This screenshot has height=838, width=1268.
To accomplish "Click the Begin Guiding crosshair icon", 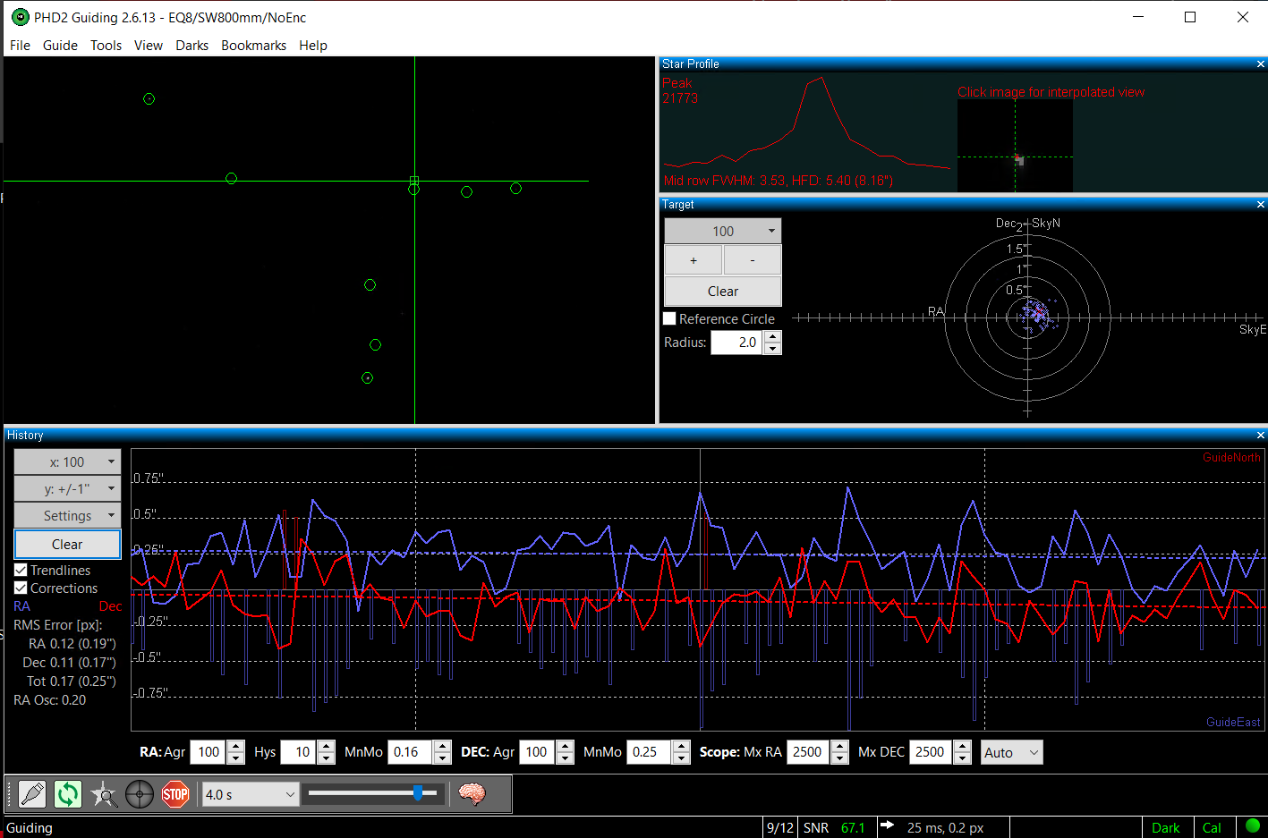I will pyautogui.click(x=140, y=794).
